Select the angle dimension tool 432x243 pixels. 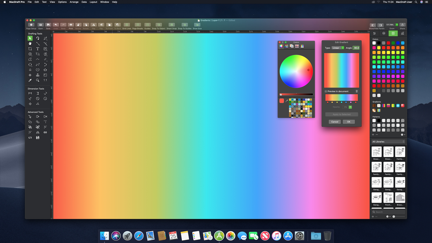[x=38, y=104]
